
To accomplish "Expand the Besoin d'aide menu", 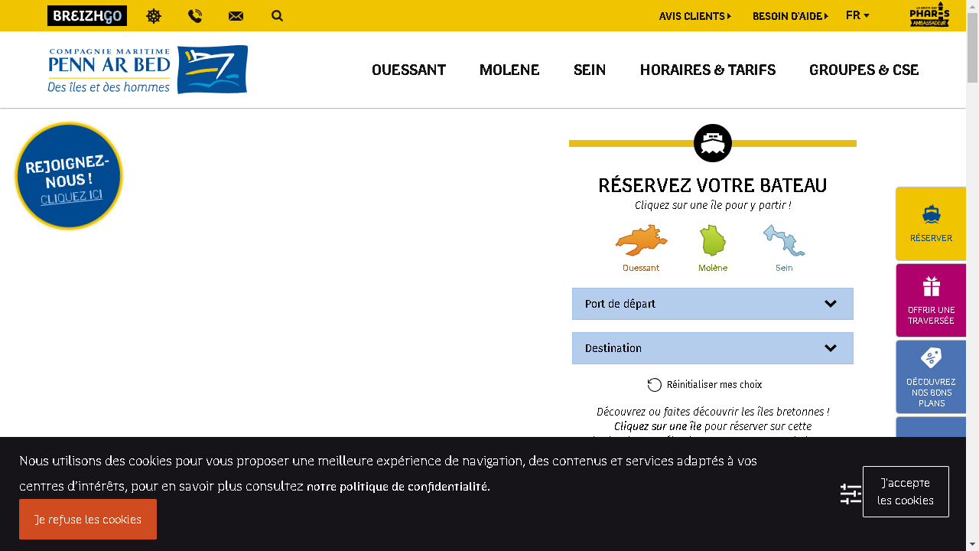I will 790,16.
